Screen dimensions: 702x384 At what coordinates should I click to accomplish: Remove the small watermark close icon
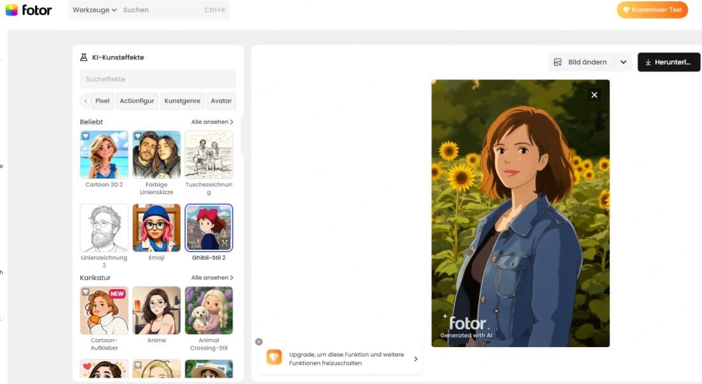pyautogui.click(x=496, y=311)
